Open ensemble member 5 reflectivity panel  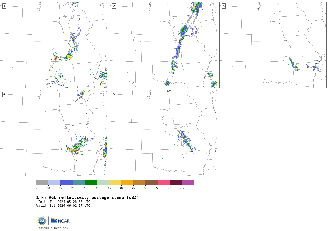163,133
